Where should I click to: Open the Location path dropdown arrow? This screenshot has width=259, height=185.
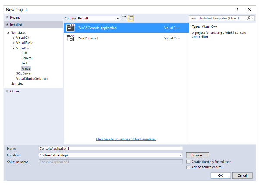point(181,155)
